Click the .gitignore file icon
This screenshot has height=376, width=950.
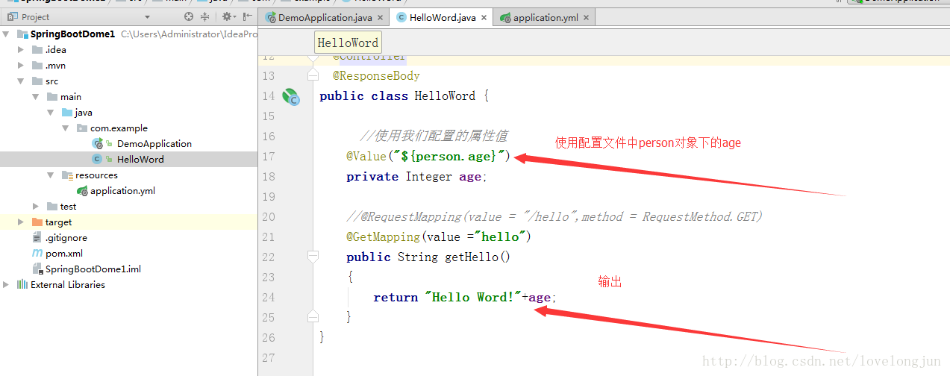[x=37, y=237]
